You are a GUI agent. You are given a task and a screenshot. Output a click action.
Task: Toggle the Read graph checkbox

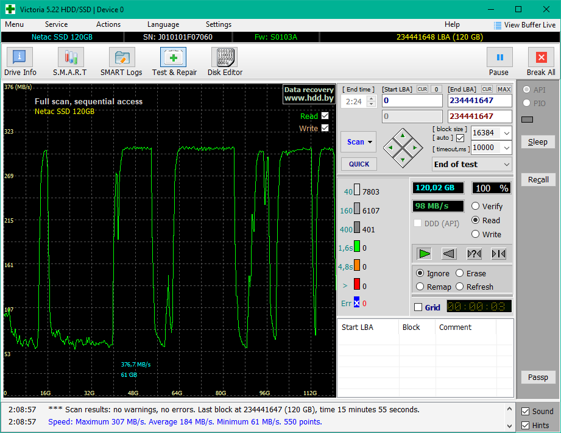pyautogui.click(x=325, y=116)
